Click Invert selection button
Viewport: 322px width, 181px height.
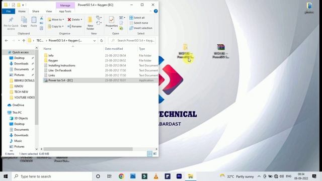point(141,28)
